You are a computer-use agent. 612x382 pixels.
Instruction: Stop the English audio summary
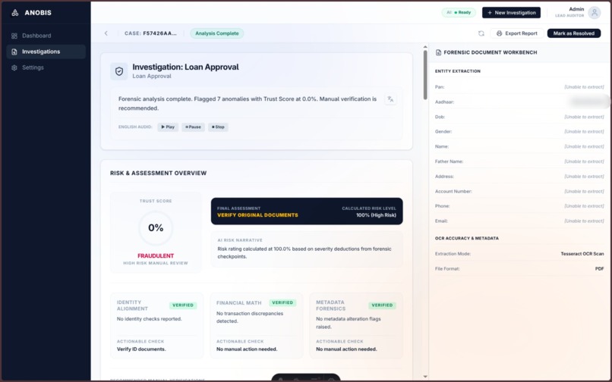coord(218,127)
